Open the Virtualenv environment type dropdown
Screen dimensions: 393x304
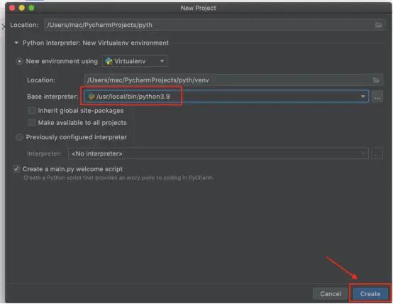135,61
